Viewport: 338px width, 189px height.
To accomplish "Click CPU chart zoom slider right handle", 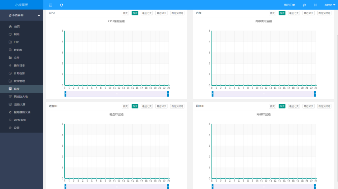I will tap(168, 94).
